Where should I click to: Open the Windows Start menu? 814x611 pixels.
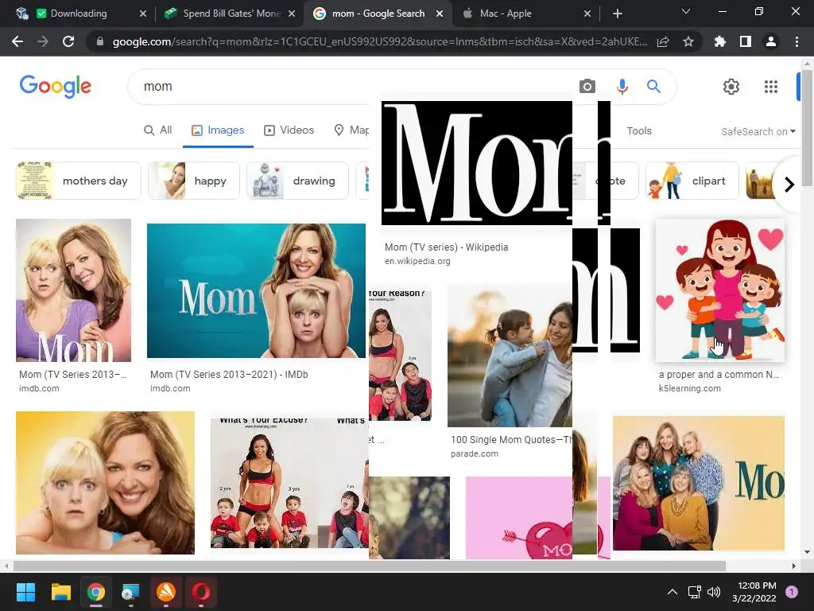point(25,592)
